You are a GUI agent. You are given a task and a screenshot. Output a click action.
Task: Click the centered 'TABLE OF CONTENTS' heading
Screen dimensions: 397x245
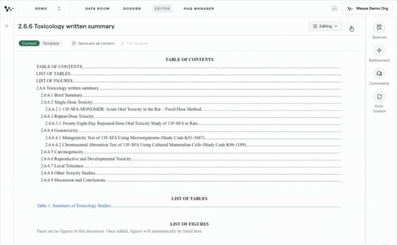[190, 60]
